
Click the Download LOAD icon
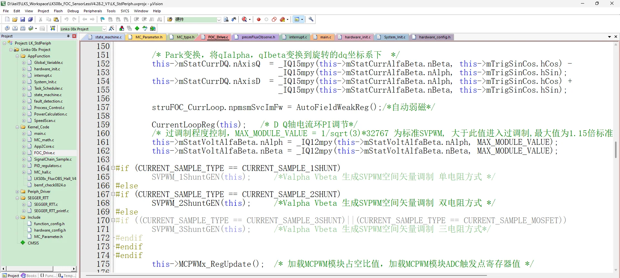pos(53,28)
